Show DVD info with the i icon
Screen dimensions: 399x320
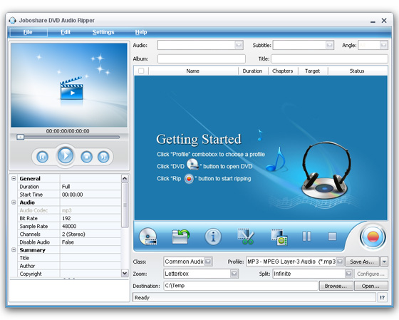pyautogui.click(x=213, y=237)
